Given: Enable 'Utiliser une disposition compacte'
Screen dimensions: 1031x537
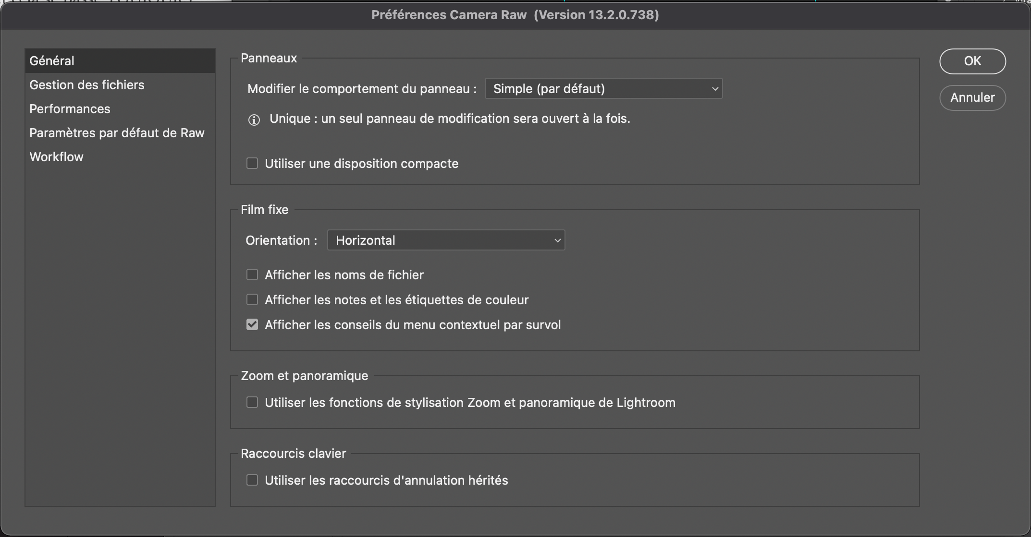Looking at the screenshot, I should [x=252, y=163].
